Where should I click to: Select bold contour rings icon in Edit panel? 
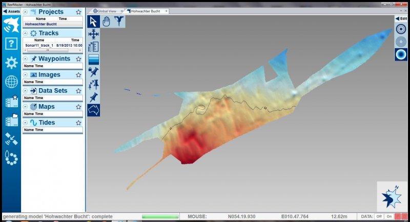click(x=401, y=29)
